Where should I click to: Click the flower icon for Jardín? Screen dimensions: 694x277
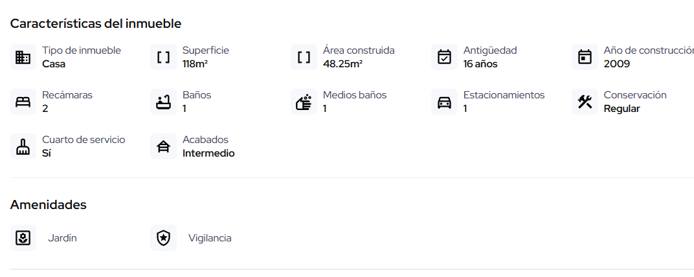(23, 238)
